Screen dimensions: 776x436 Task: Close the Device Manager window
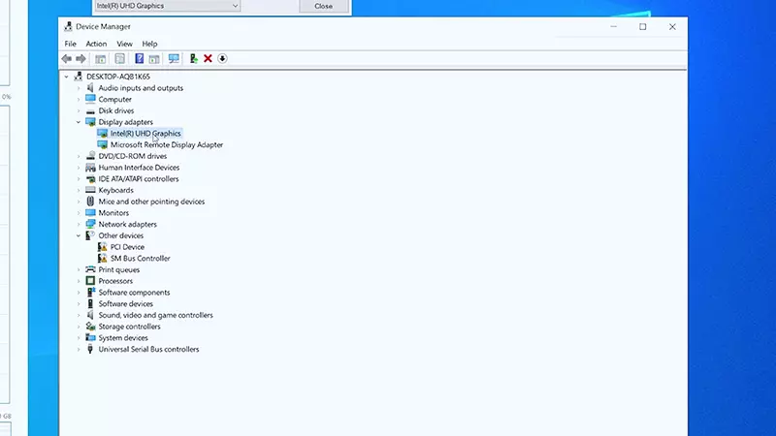(x=672, y=27)
